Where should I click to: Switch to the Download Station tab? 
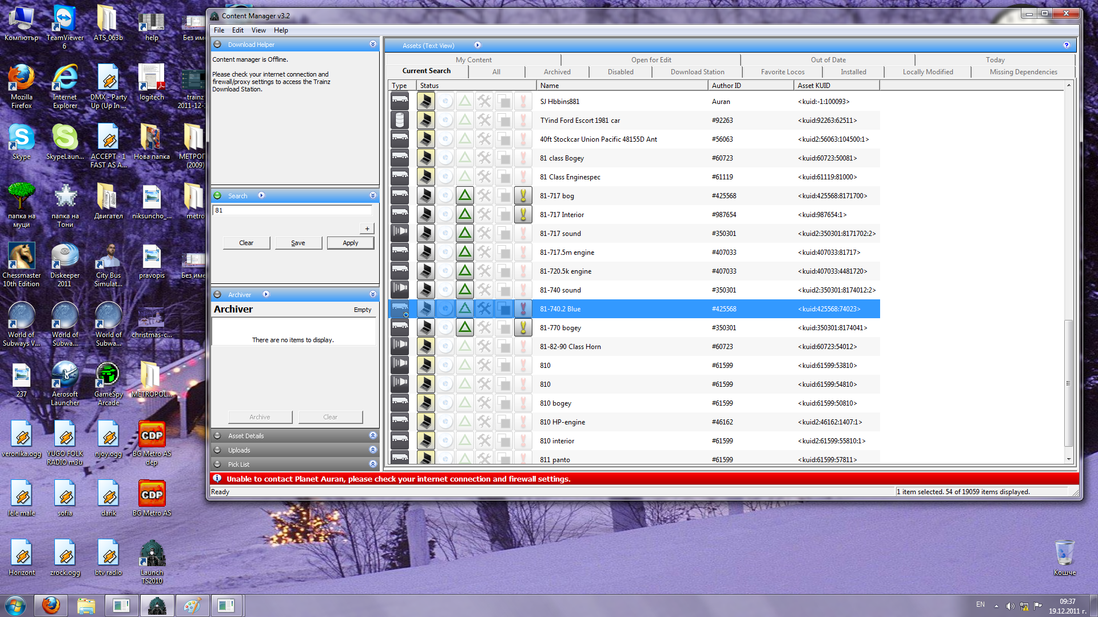click(697, 72)
